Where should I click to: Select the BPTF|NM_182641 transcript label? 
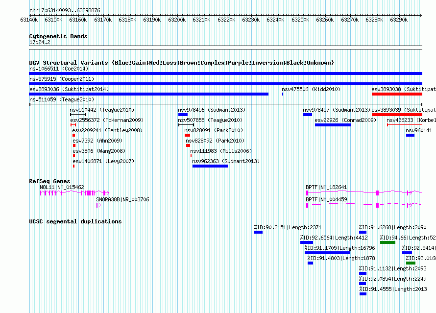[x=326, y=187]
